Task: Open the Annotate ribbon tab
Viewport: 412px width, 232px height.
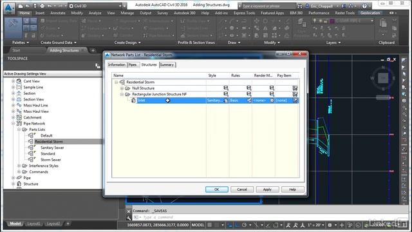Action: pyautogui.click(x=57, y=13)
